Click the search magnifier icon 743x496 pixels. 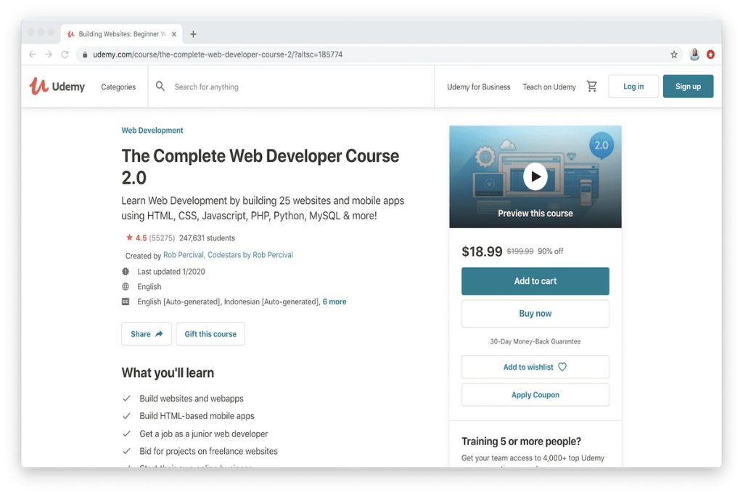point(160,86)
